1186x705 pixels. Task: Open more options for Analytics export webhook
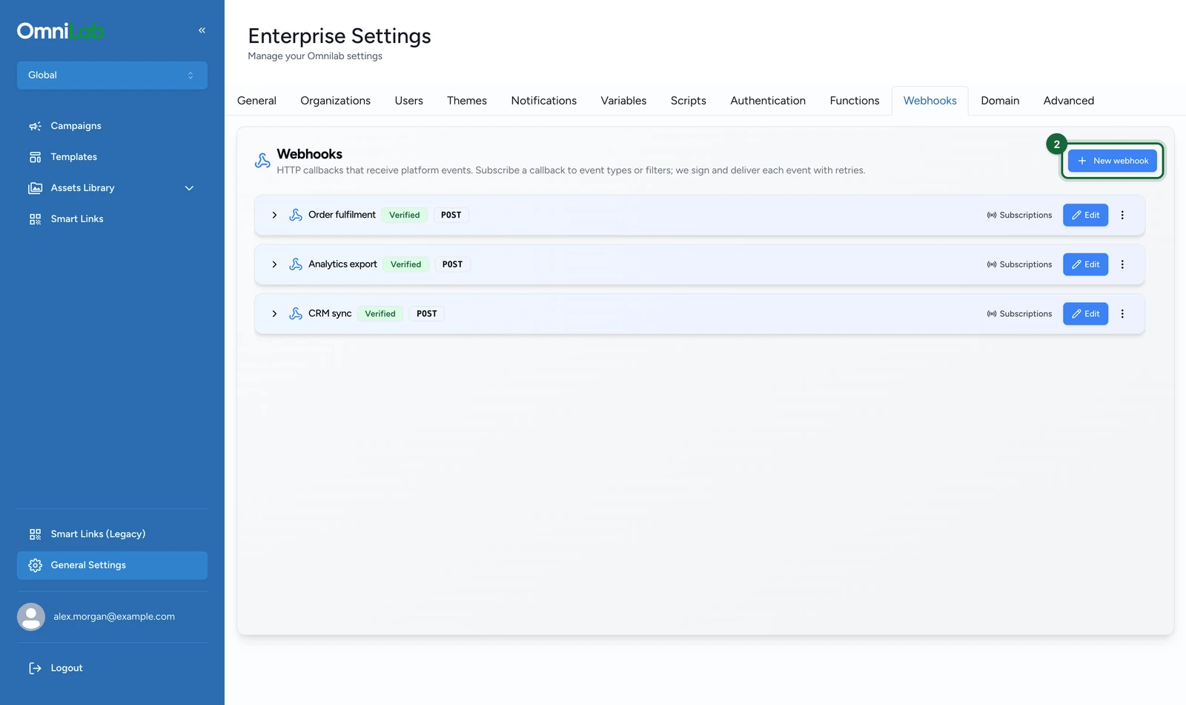[x=1122, y=264]
